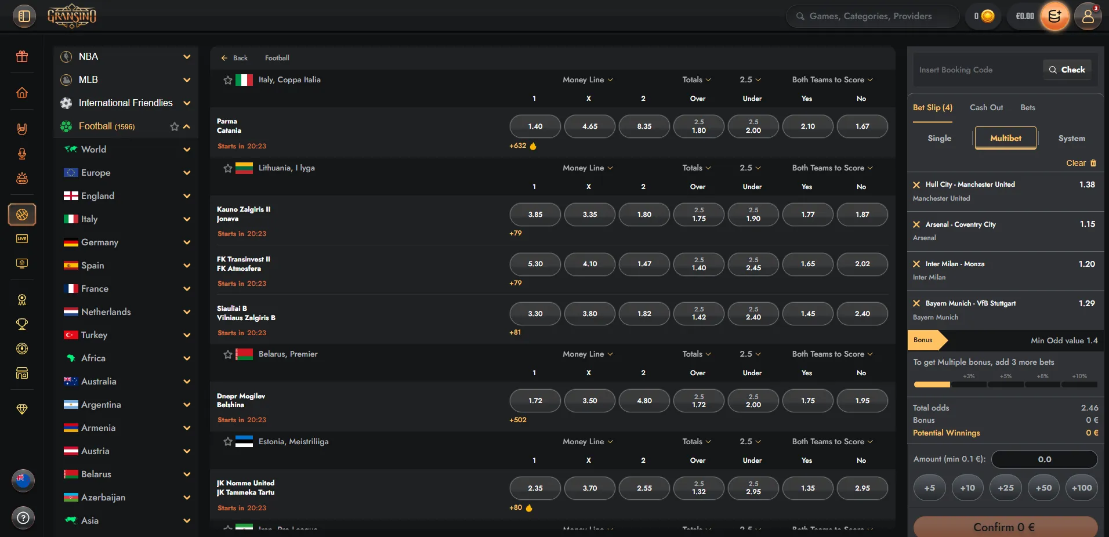The width and height of the screenshot is (1109, 537).
Task: Click the +79 more markets for Kauno Zalgiris II
Action: coord(516,233)
